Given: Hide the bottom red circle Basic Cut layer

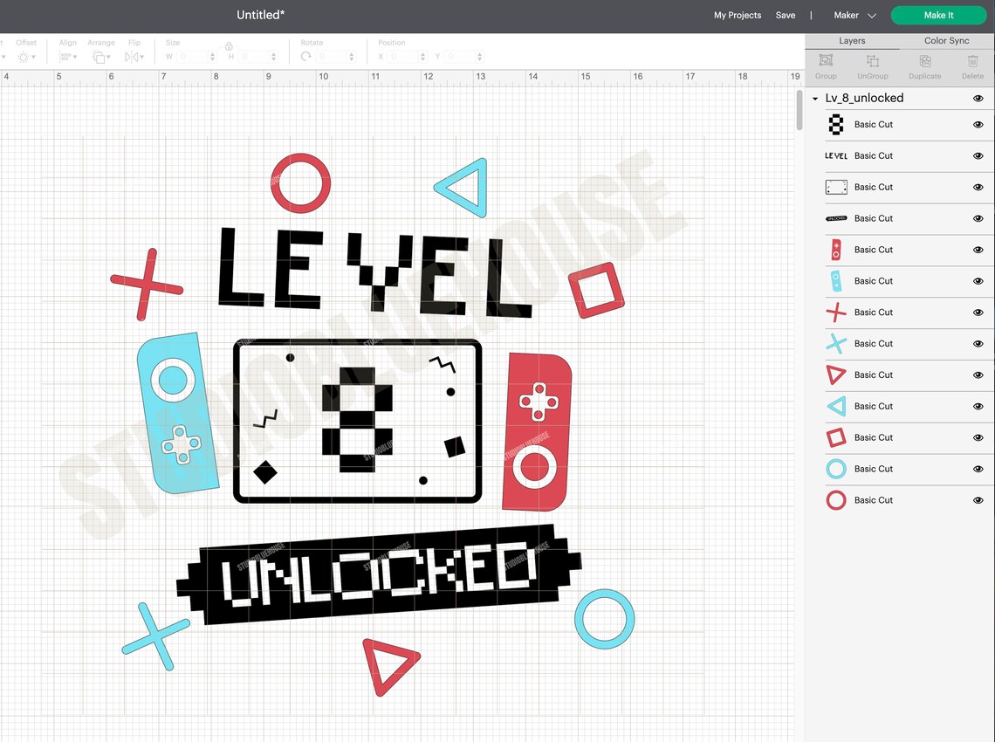Looking at the screenshot, I should pyautogui.click(x=978, y=500).
